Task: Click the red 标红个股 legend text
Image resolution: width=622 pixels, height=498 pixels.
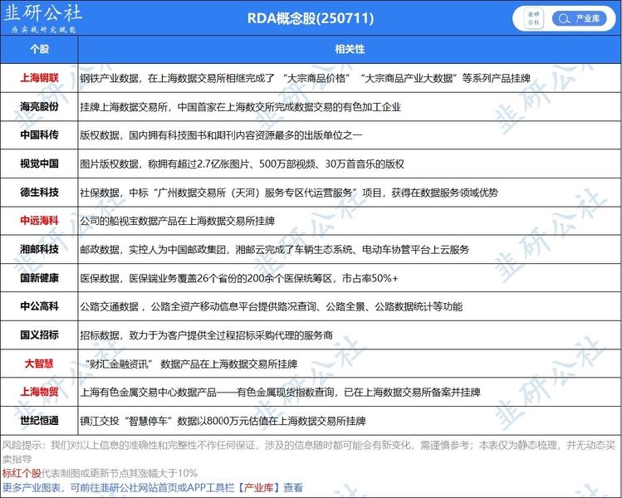Action: [x=22, y=473]
